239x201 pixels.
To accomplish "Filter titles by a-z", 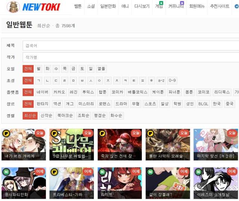I will [x=161, y=81].
